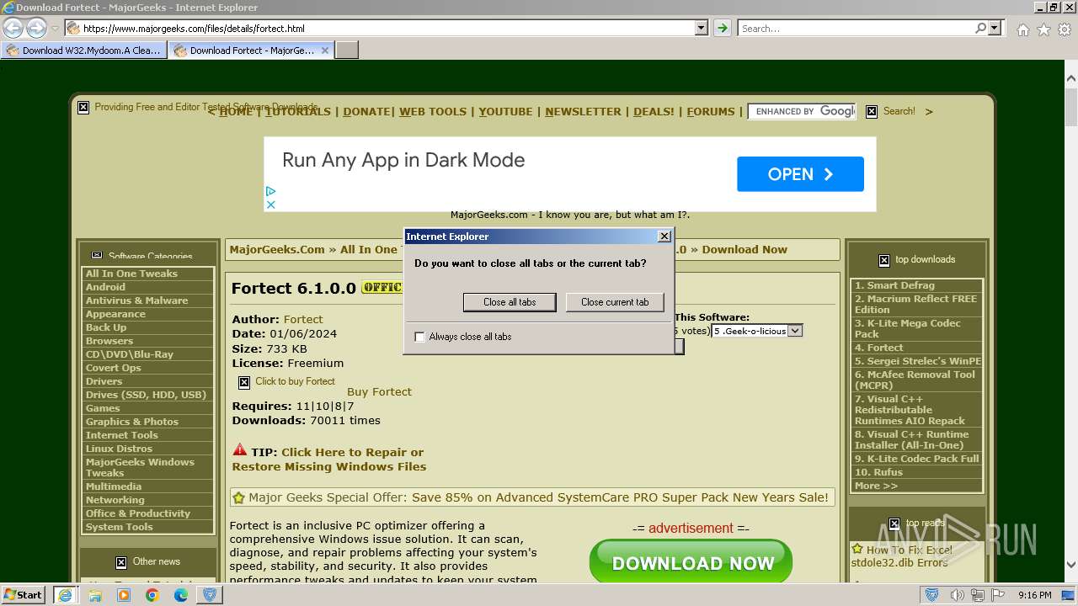This screenshot has height=606, width=1078.
Task: Open FORUMS in the site navigation
Action: [711, 111]
